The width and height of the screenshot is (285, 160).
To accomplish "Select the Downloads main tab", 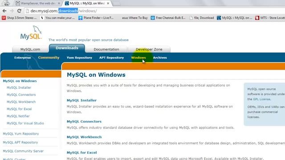I will pyautogui.click(x=67, y=48).
